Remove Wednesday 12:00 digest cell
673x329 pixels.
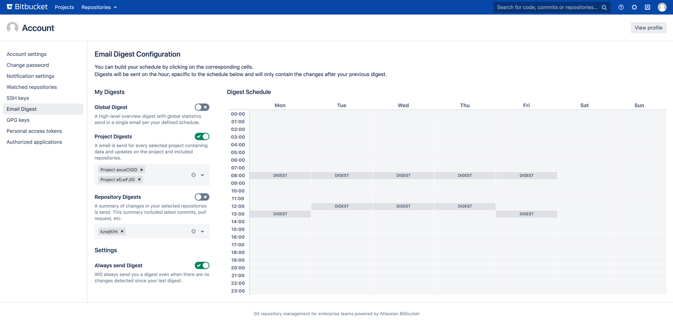pos(403,206)
